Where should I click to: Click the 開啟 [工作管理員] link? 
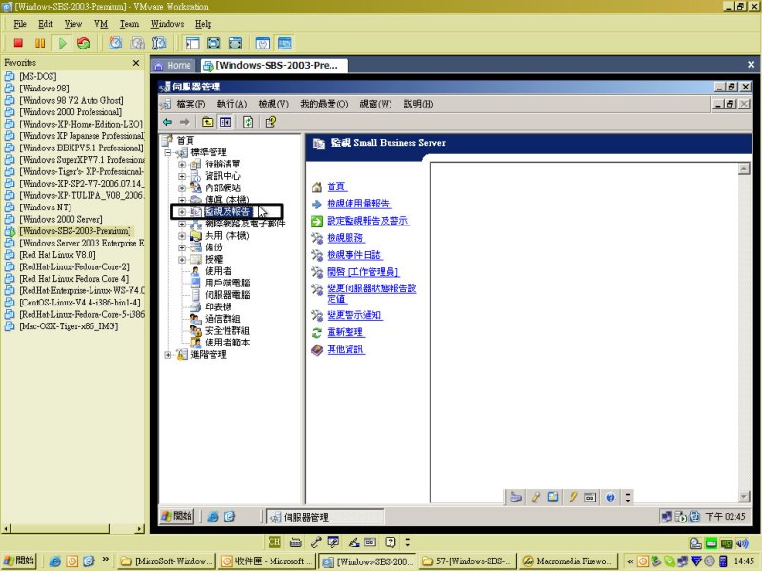(363, 272)
